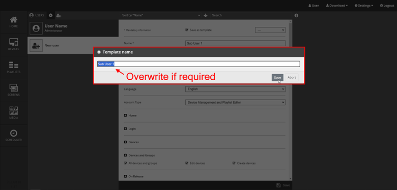Uncheck the Save as template checkbox
Image resolution: width=397 pixels, height=190 pixels.
pyautogui.click(x=187, y=30)
